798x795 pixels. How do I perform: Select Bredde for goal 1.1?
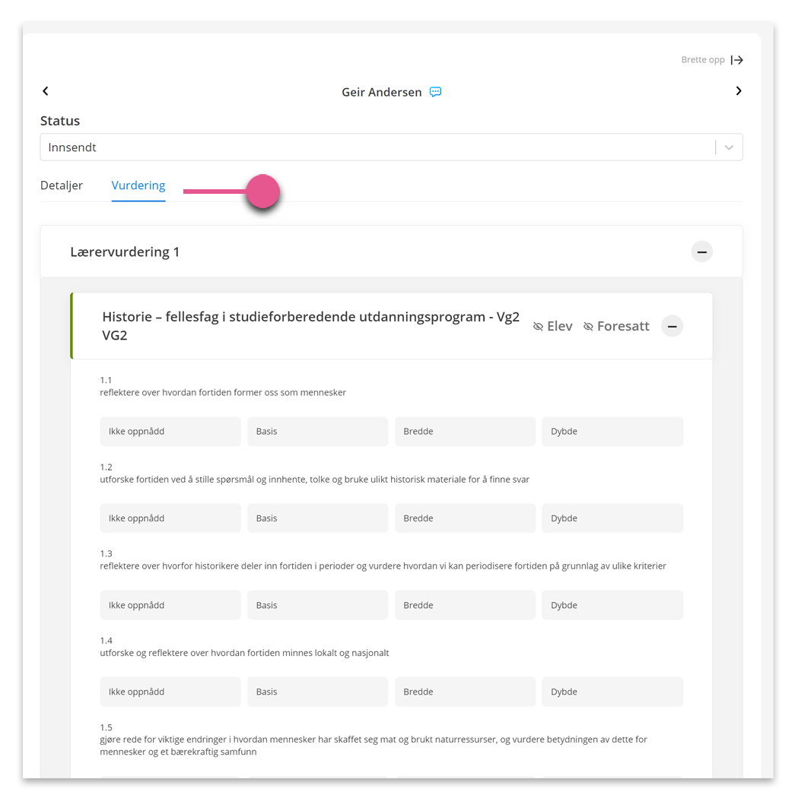click(x=465, y=432)
